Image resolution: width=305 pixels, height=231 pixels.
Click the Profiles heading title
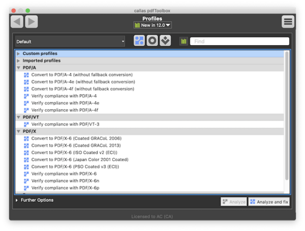tap(152, 19)
